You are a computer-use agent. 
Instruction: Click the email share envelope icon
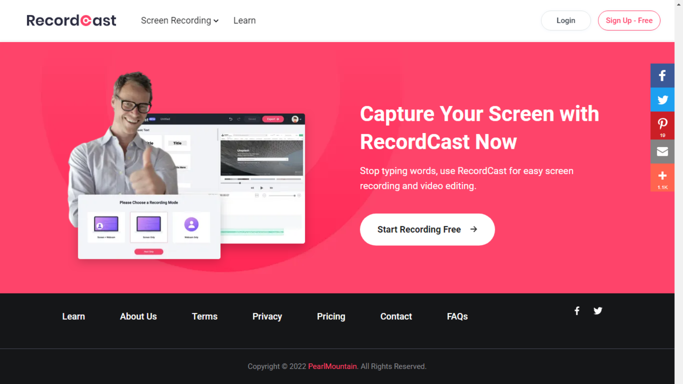coord(662,151)
